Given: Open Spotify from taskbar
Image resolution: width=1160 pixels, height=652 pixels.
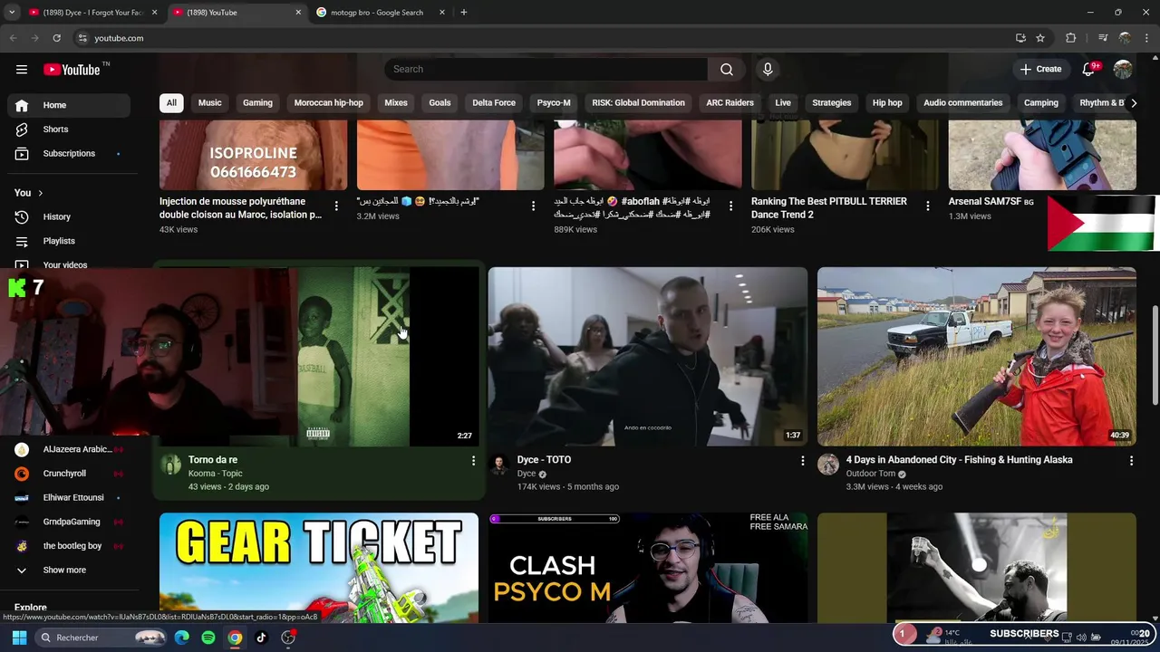Looking at the screenshot, I should (208, 638).
